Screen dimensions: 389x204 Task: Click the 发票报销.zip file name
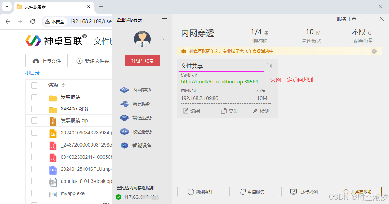74,121
